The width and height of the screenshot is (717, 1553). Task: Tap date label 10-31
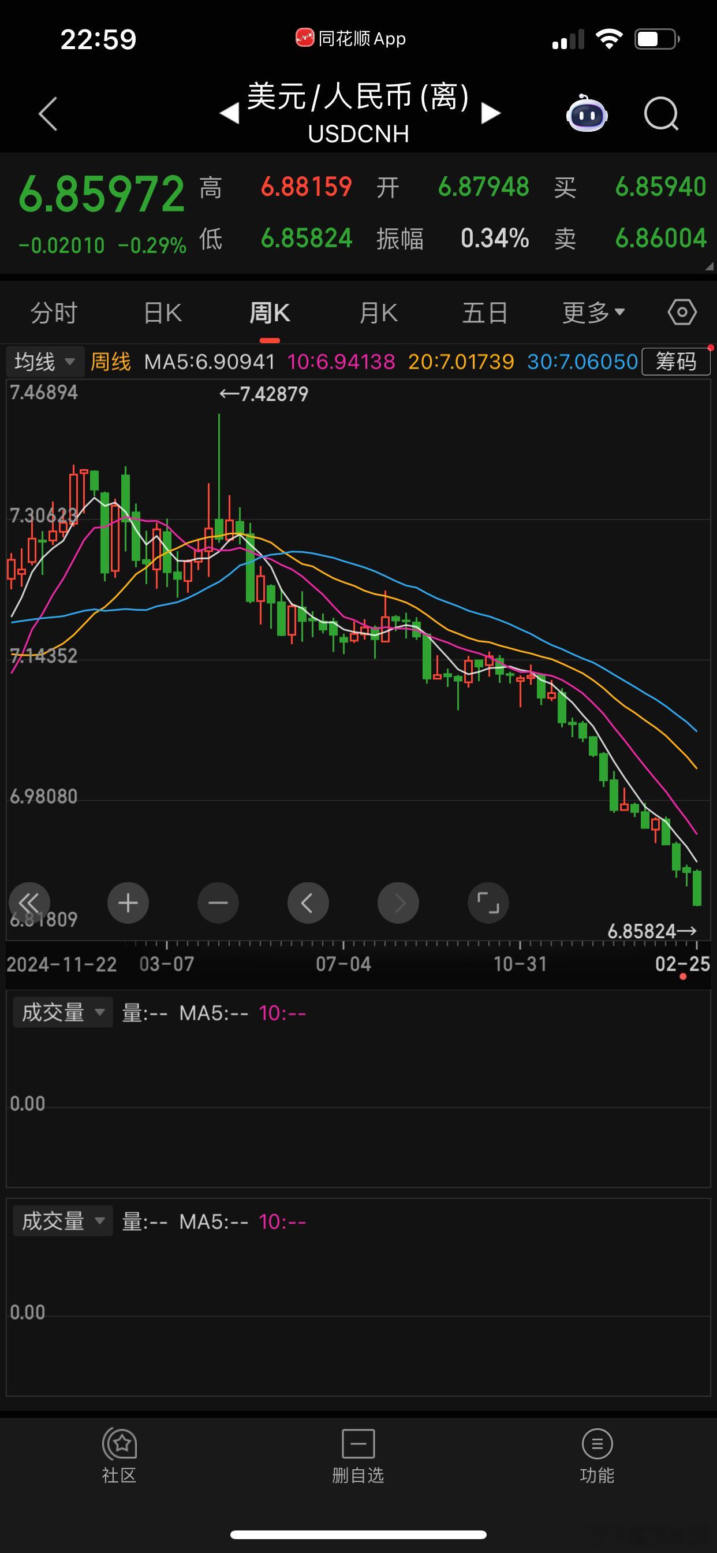click(521, 964)
